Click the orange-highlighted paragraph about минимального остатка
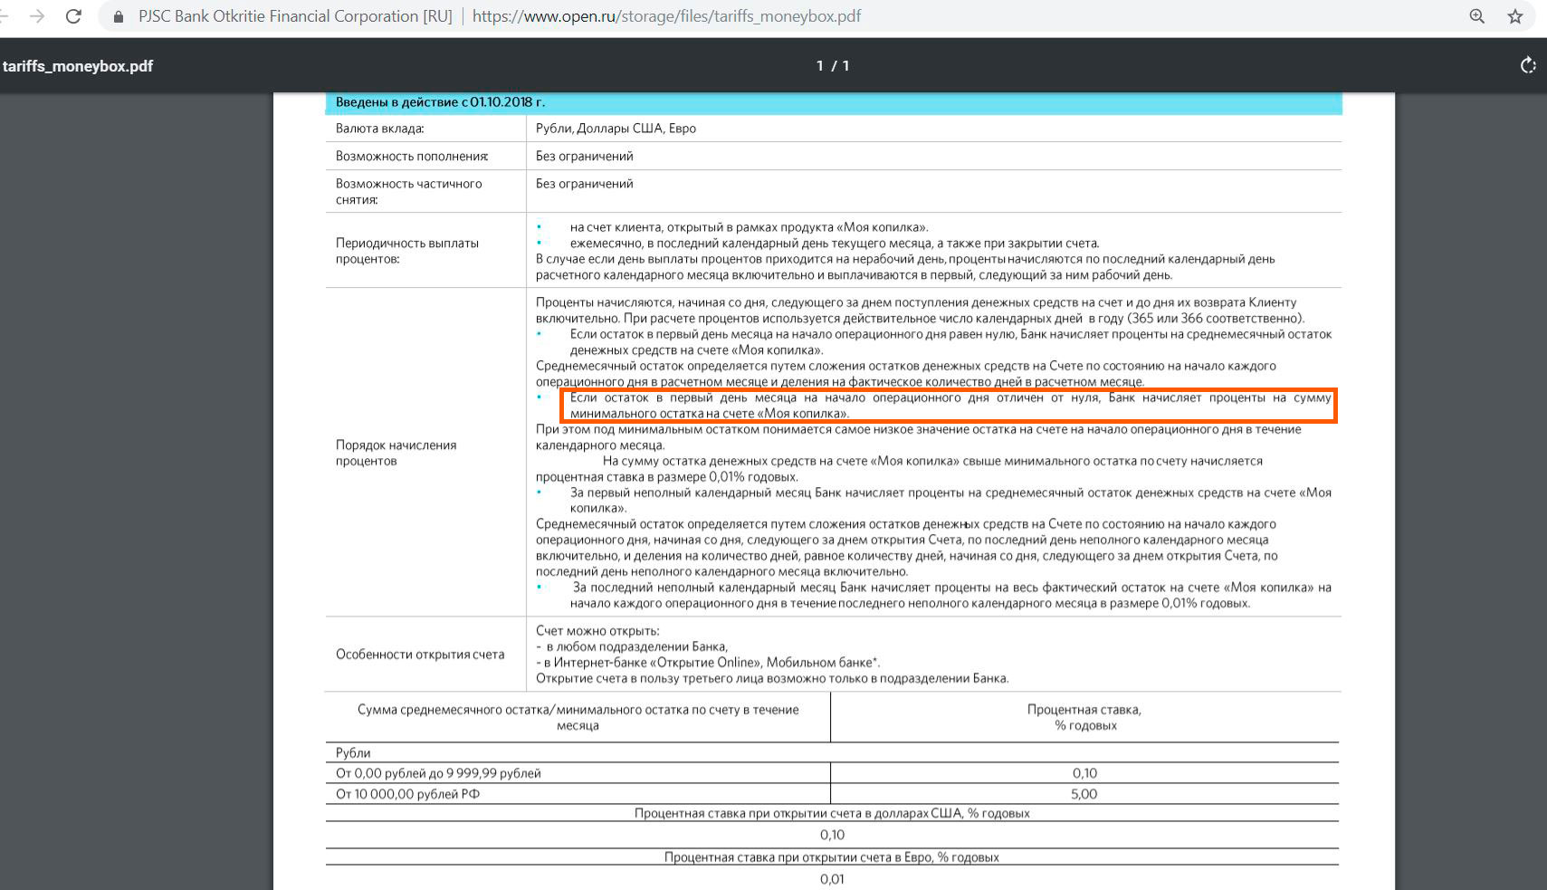The height and width of the screenshot is (890, 1547). (949, 406)
